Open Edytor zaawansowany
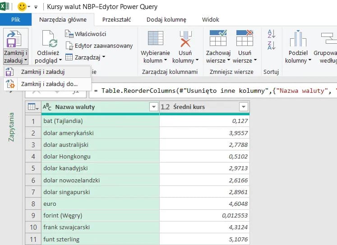 pyautogui.click(x=99, y=45)
